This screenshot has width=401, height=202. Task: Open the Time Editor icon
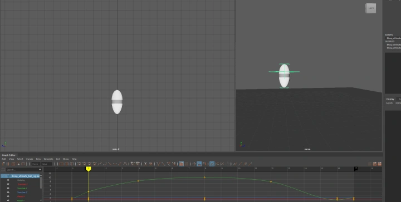coord(379,164)
